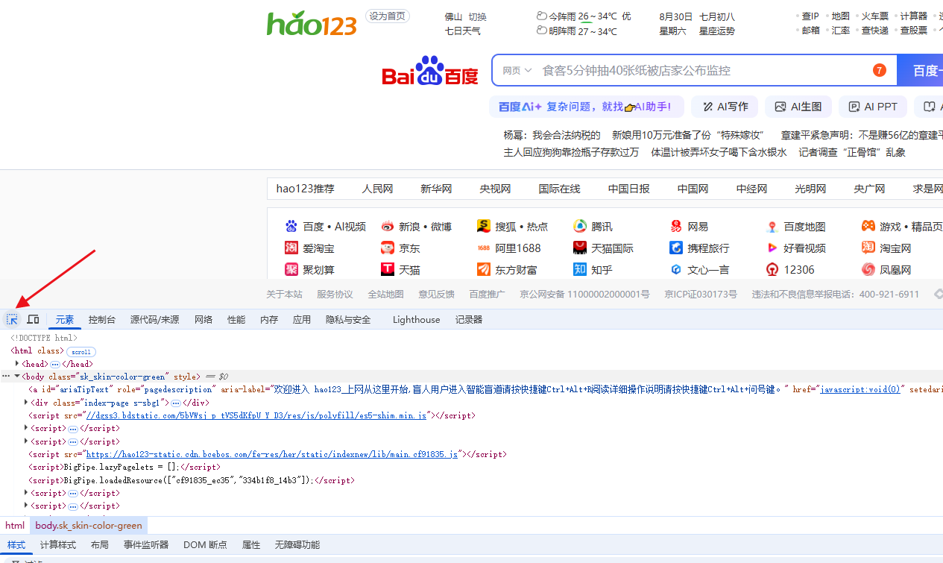943x563 pixels.
Task: Click the orange 7 hot-search badge
Action: coord(880,71)
